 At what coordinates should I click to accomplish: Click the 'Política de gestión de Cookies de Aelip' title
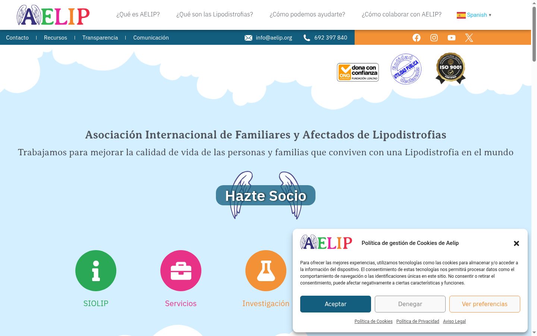coord(410,243)
